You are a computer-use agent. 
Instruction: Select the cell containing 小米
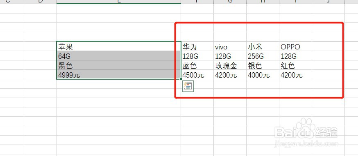coord(263,46)
